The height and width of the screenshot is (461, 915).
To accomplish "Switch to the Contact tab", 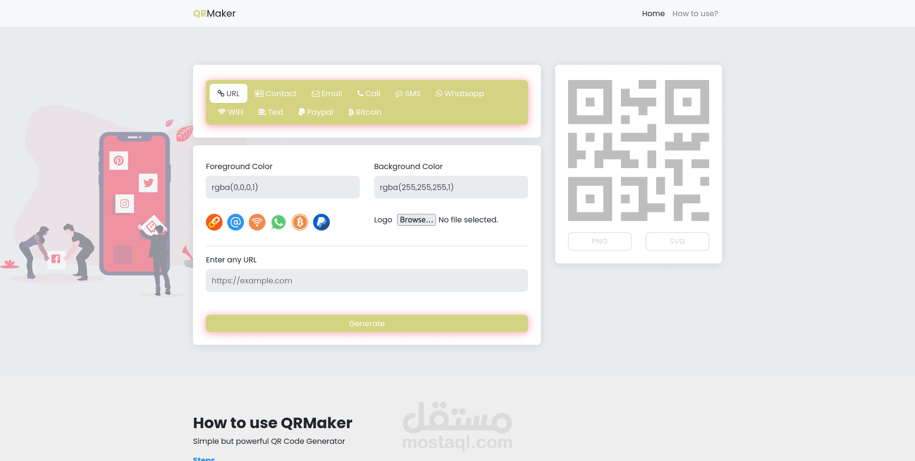I will [x=275, y=93].
